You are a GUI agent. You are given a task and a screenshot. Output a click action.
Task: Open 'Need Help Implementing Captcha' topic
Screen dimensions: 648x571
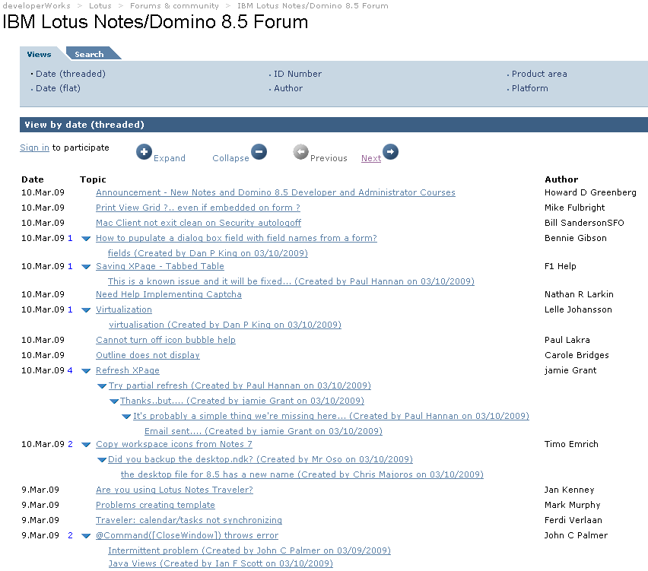tap(169, 294)
